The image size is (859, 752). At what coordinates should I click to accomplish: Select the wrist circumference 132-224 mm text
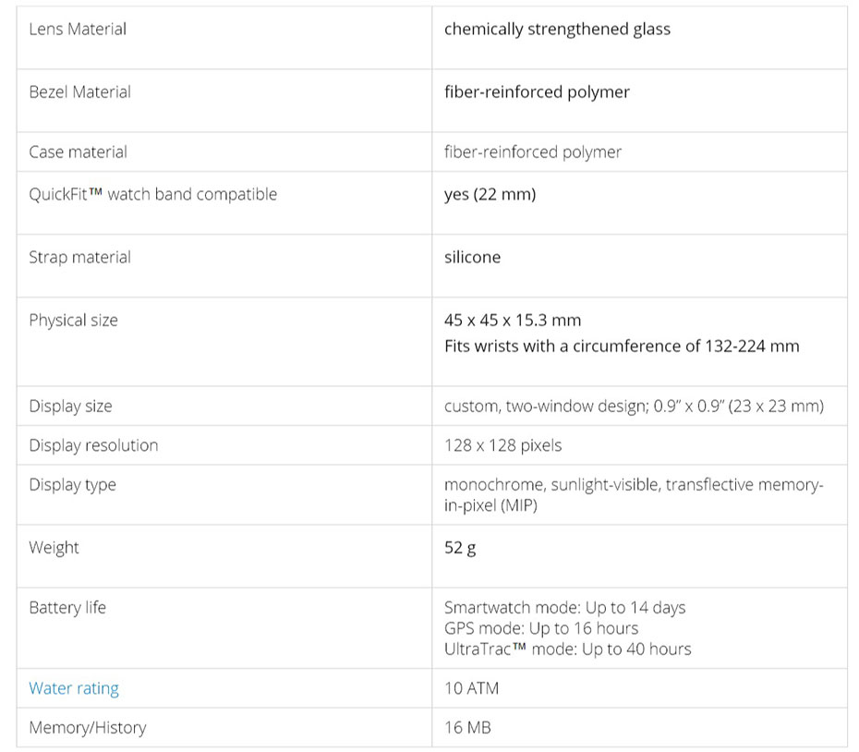[622, 346]
